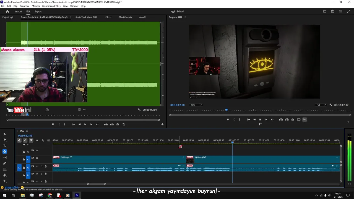
Task: Open the 0422 sequence panel menu
Action: pos(27,131)
